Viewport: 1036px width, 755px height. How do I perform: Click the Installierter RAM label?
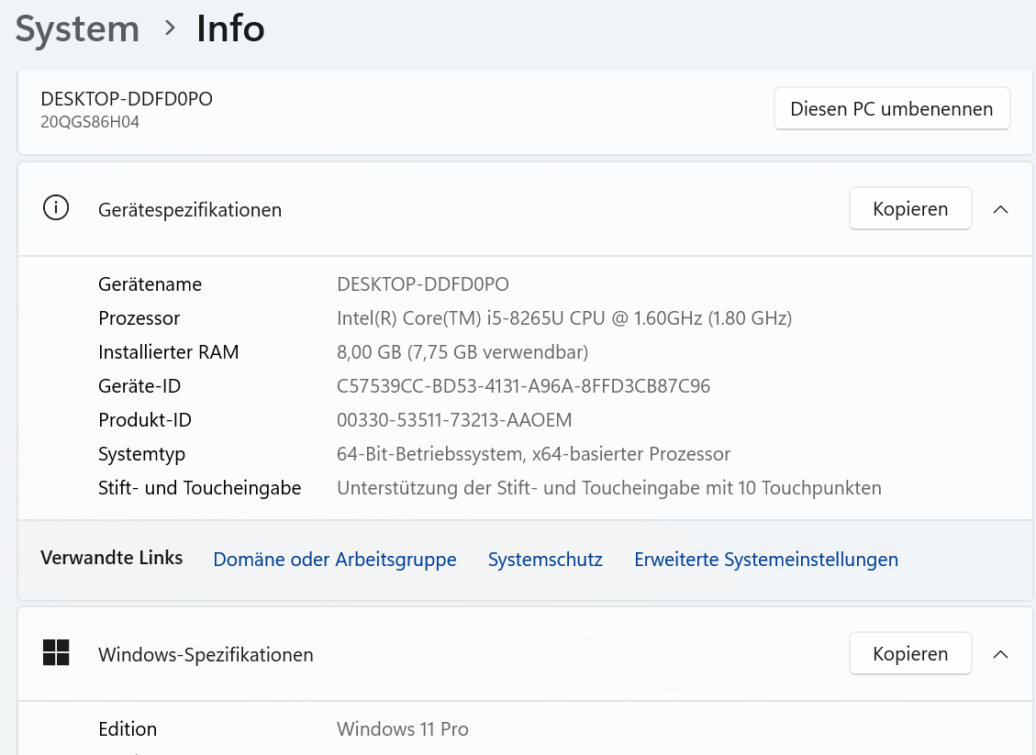169,352
